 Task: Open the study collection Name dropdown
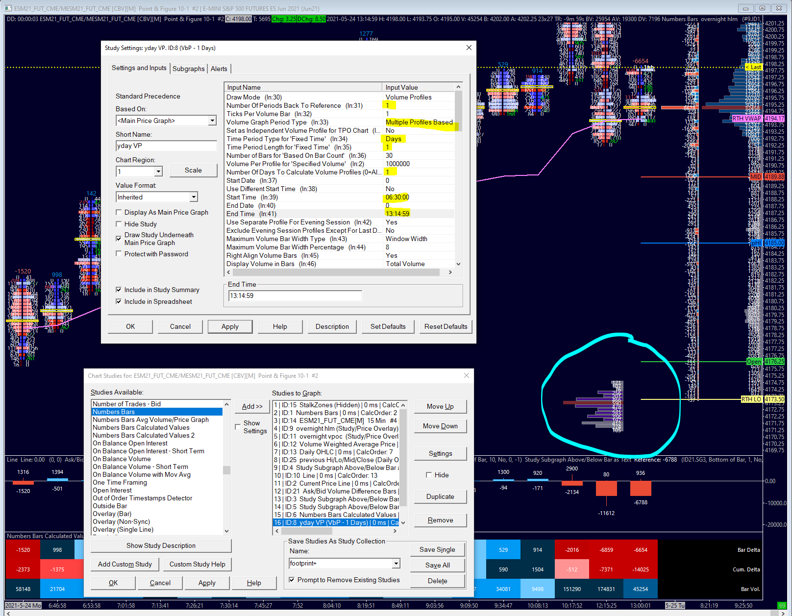click(396, 564)
